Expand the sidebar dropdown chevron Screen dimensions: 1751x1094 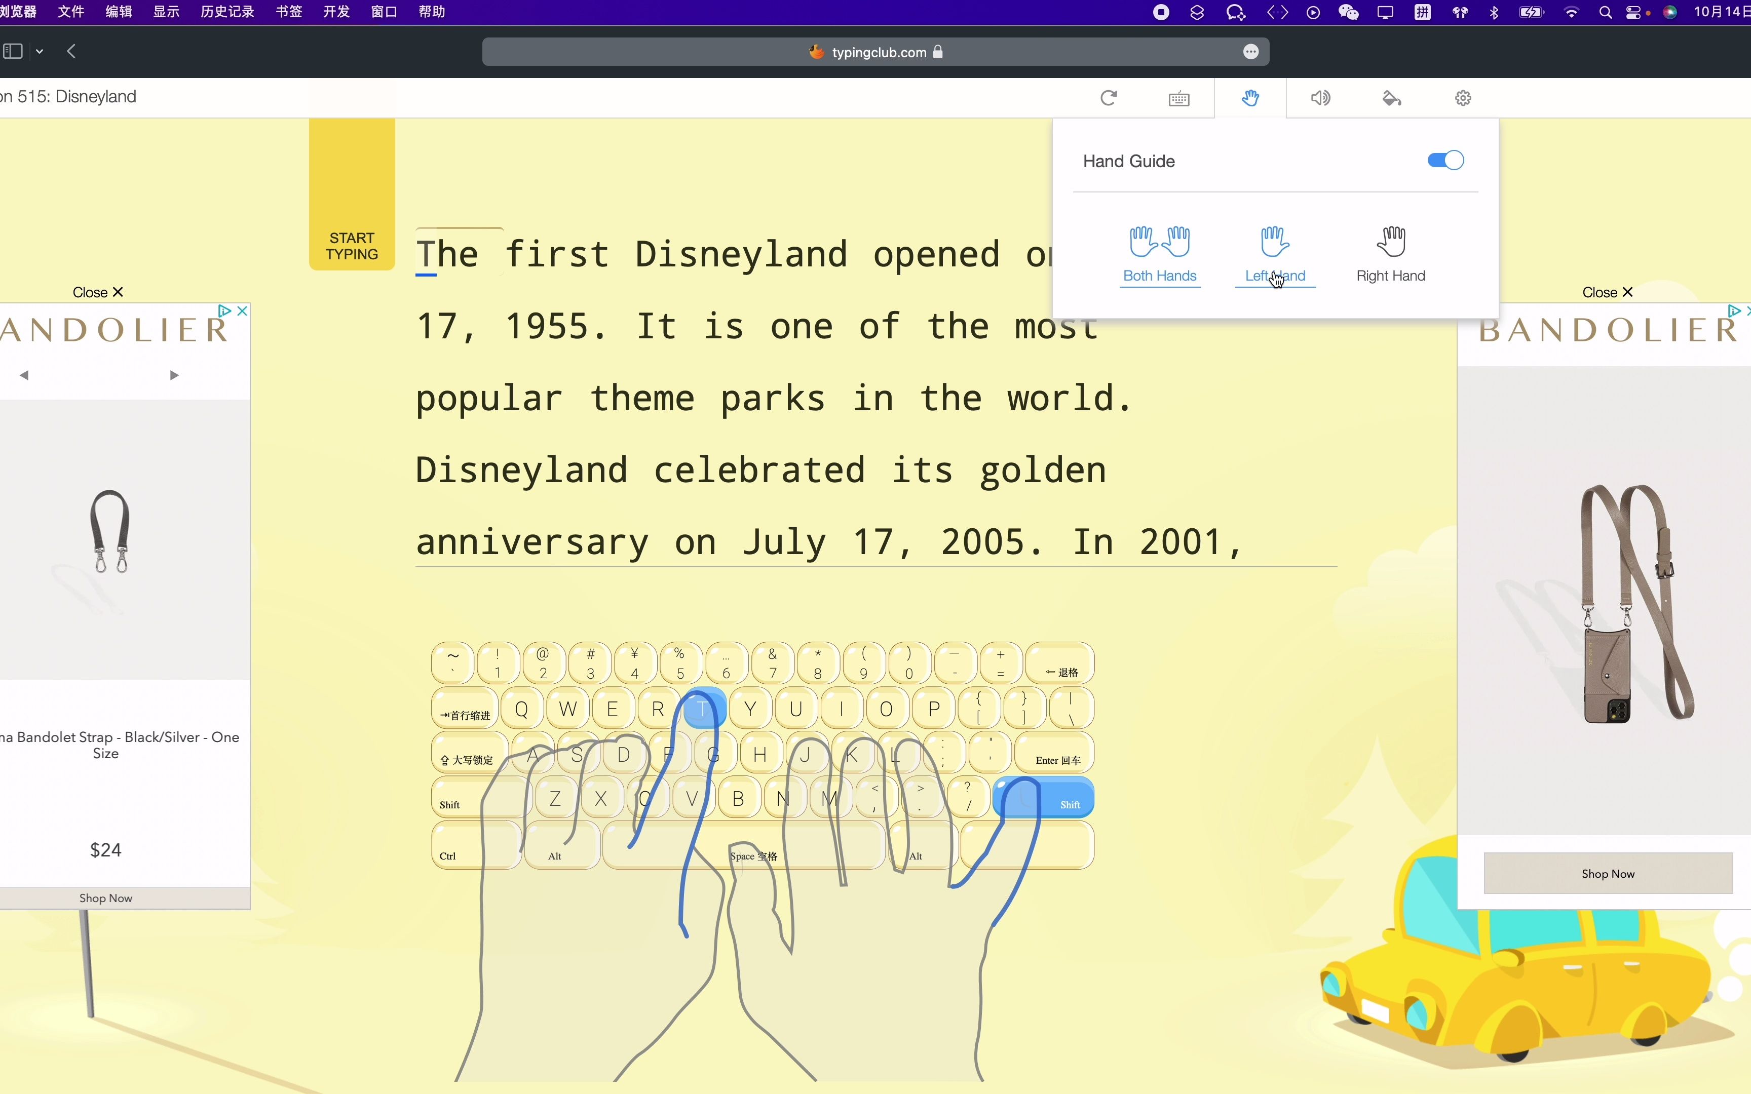pos(40,51)
